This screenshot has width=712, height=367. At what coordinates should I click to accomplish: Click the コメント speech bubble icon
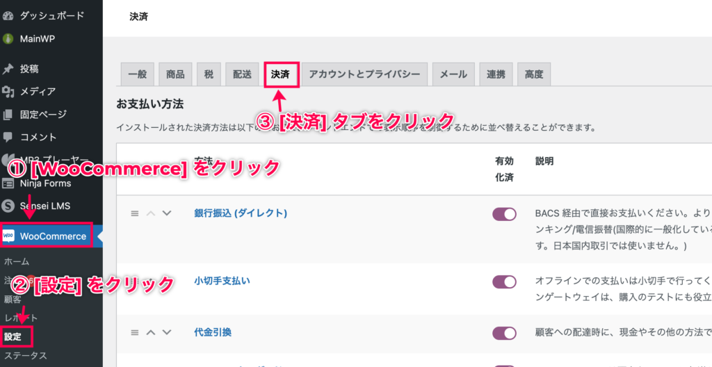point(8,137)
